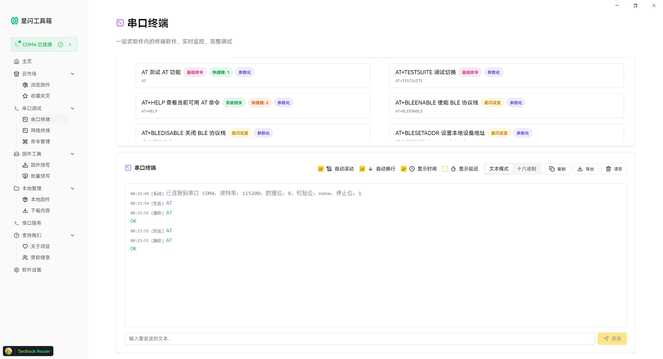Click the 自动滚动 scroll icon
Image resolution: width=663 pixels, height=359 pixels.
pyautogui.click(x=329, y=169)
